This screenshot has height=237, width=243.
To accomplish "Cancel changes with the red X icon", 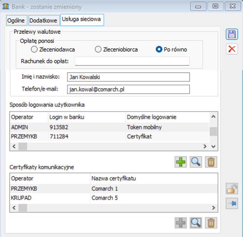I will point(232,49).
